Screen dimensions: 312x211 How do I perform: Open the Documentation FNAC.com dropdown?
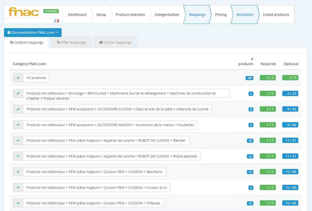coord(33,32)
